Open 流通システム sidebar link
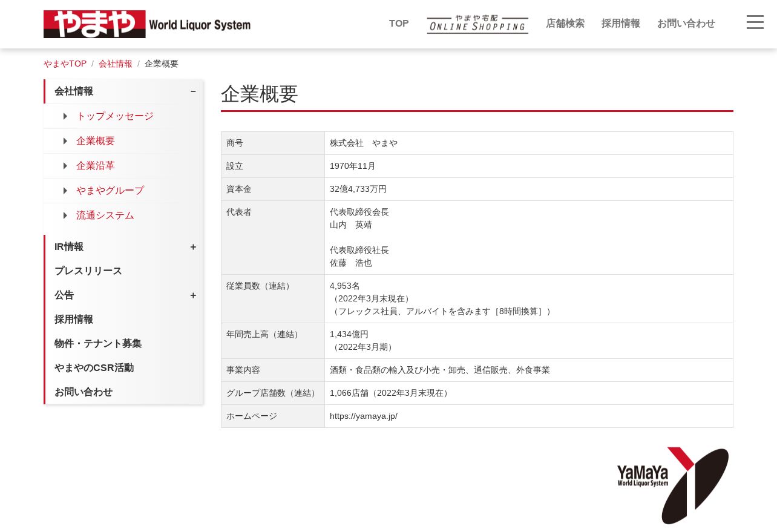The width and height of the screenshot is (777, 529). pyautogui.click(x=105, y=215)
